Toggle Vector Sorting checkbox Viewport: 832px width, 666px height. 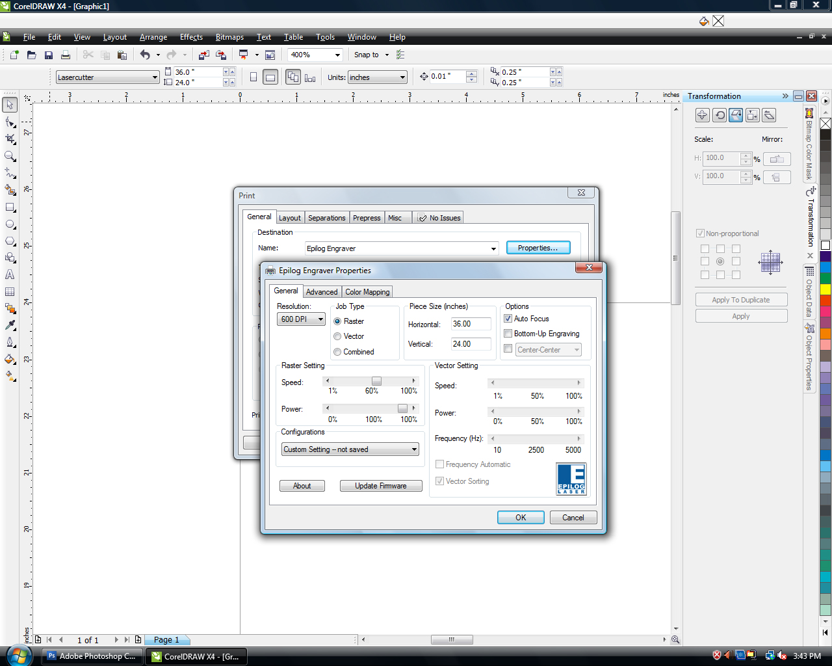[x=440, y=481]
